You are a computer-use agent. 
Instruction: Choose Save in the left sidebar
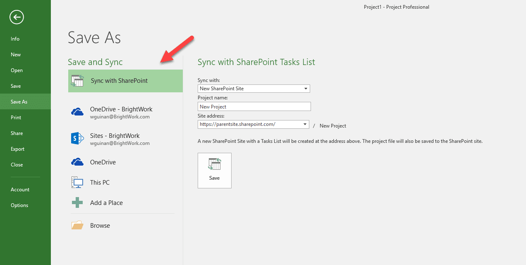point(25,86)
